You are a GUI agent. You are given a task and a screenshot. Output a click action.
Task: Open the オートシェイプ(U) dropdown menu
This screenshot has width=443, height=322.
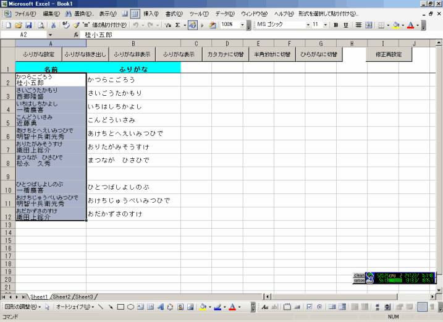(x=75, y=307)
